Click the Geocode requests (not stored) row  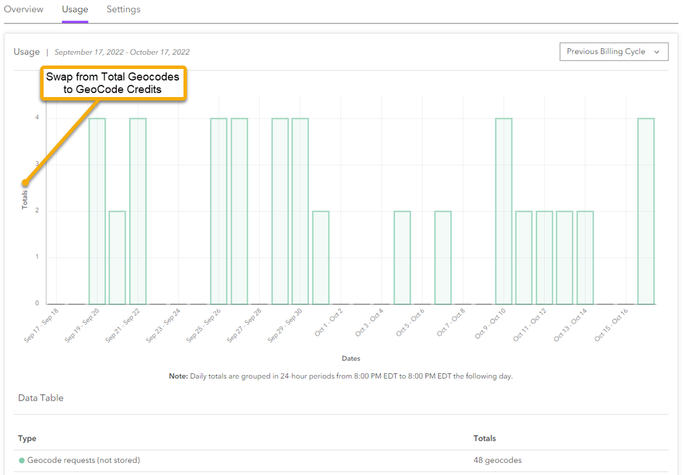tap(83, 461)
